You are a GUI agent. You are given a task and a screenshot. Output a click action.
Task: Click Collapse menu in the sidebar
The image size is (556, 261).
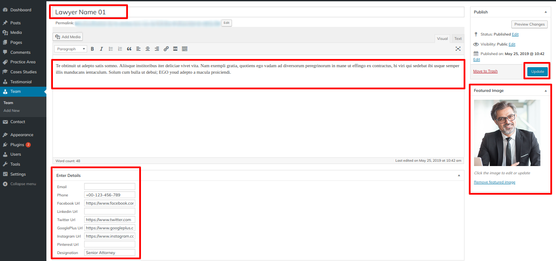pos(23,184)
